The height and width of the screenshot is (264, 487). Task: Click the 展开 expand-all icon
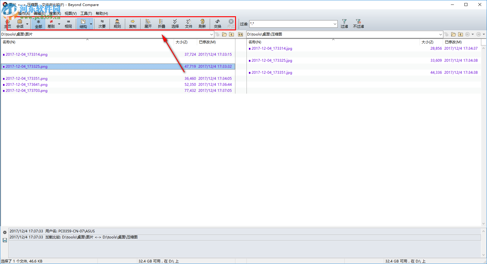click(148, 23)
